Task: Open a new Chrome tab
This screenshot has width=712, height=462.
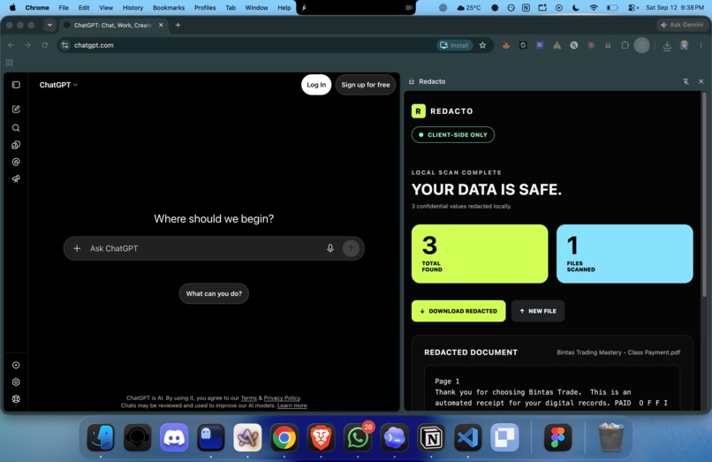Action: [x=178, y=25]
